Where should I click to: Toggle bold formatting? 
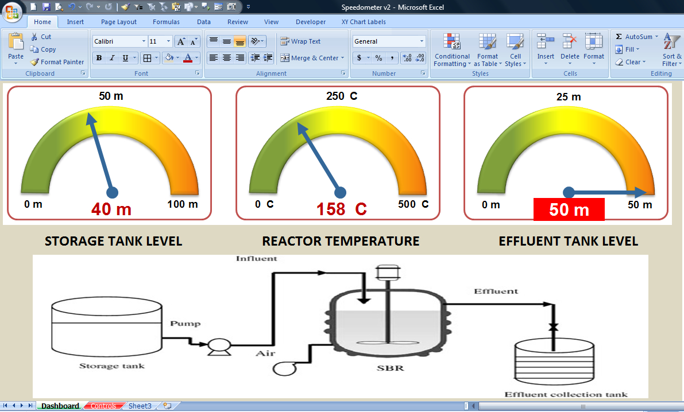[99, 58]
